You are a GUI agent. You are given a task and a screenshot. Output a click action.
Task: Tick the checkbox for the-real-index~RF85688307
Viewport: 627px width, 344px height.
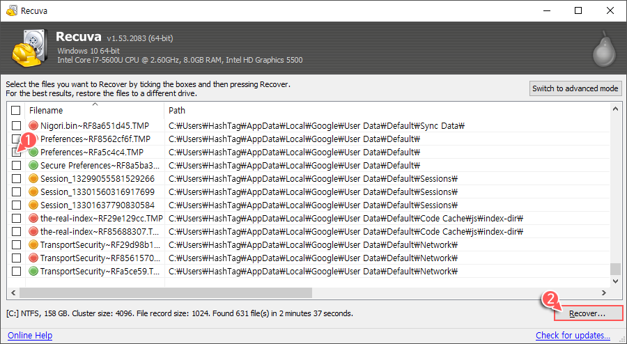[x=16, y=232]
